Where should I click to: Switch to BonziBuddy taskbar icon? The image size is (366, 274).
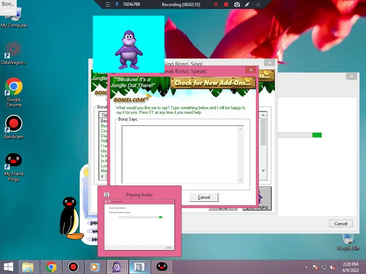[x=117, y=267]
